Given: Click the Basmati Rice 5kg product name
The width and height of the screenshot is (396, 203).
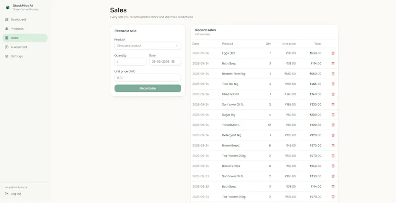Looking at the screenshot, I should [234, 74].
